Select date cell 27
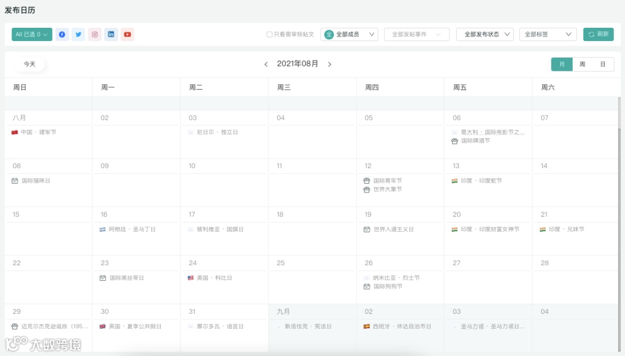 click(x=488, y=280)
